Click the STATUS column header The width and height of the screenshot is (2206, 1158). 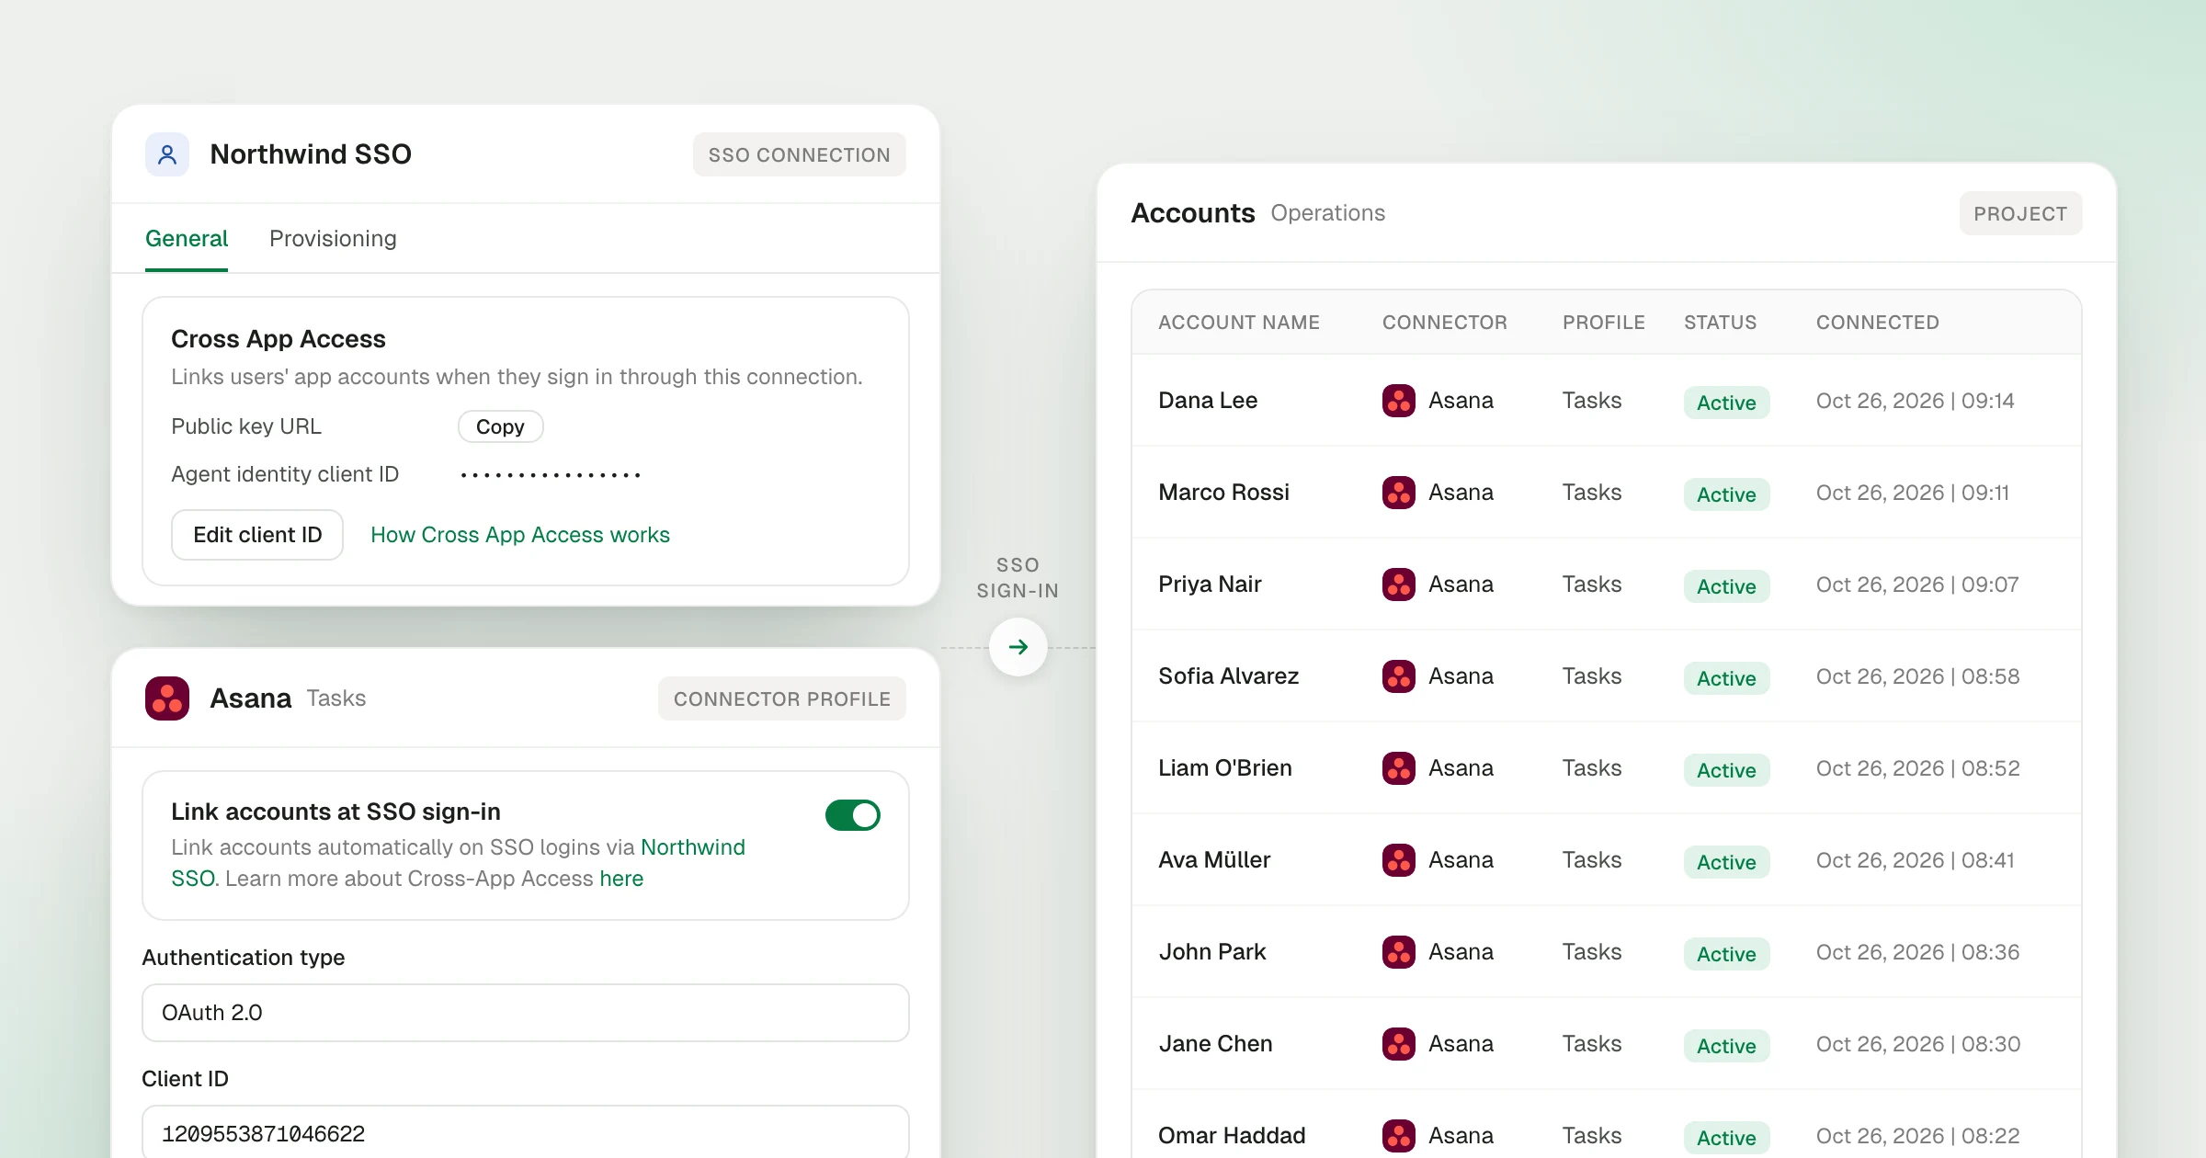(1721, 323)
